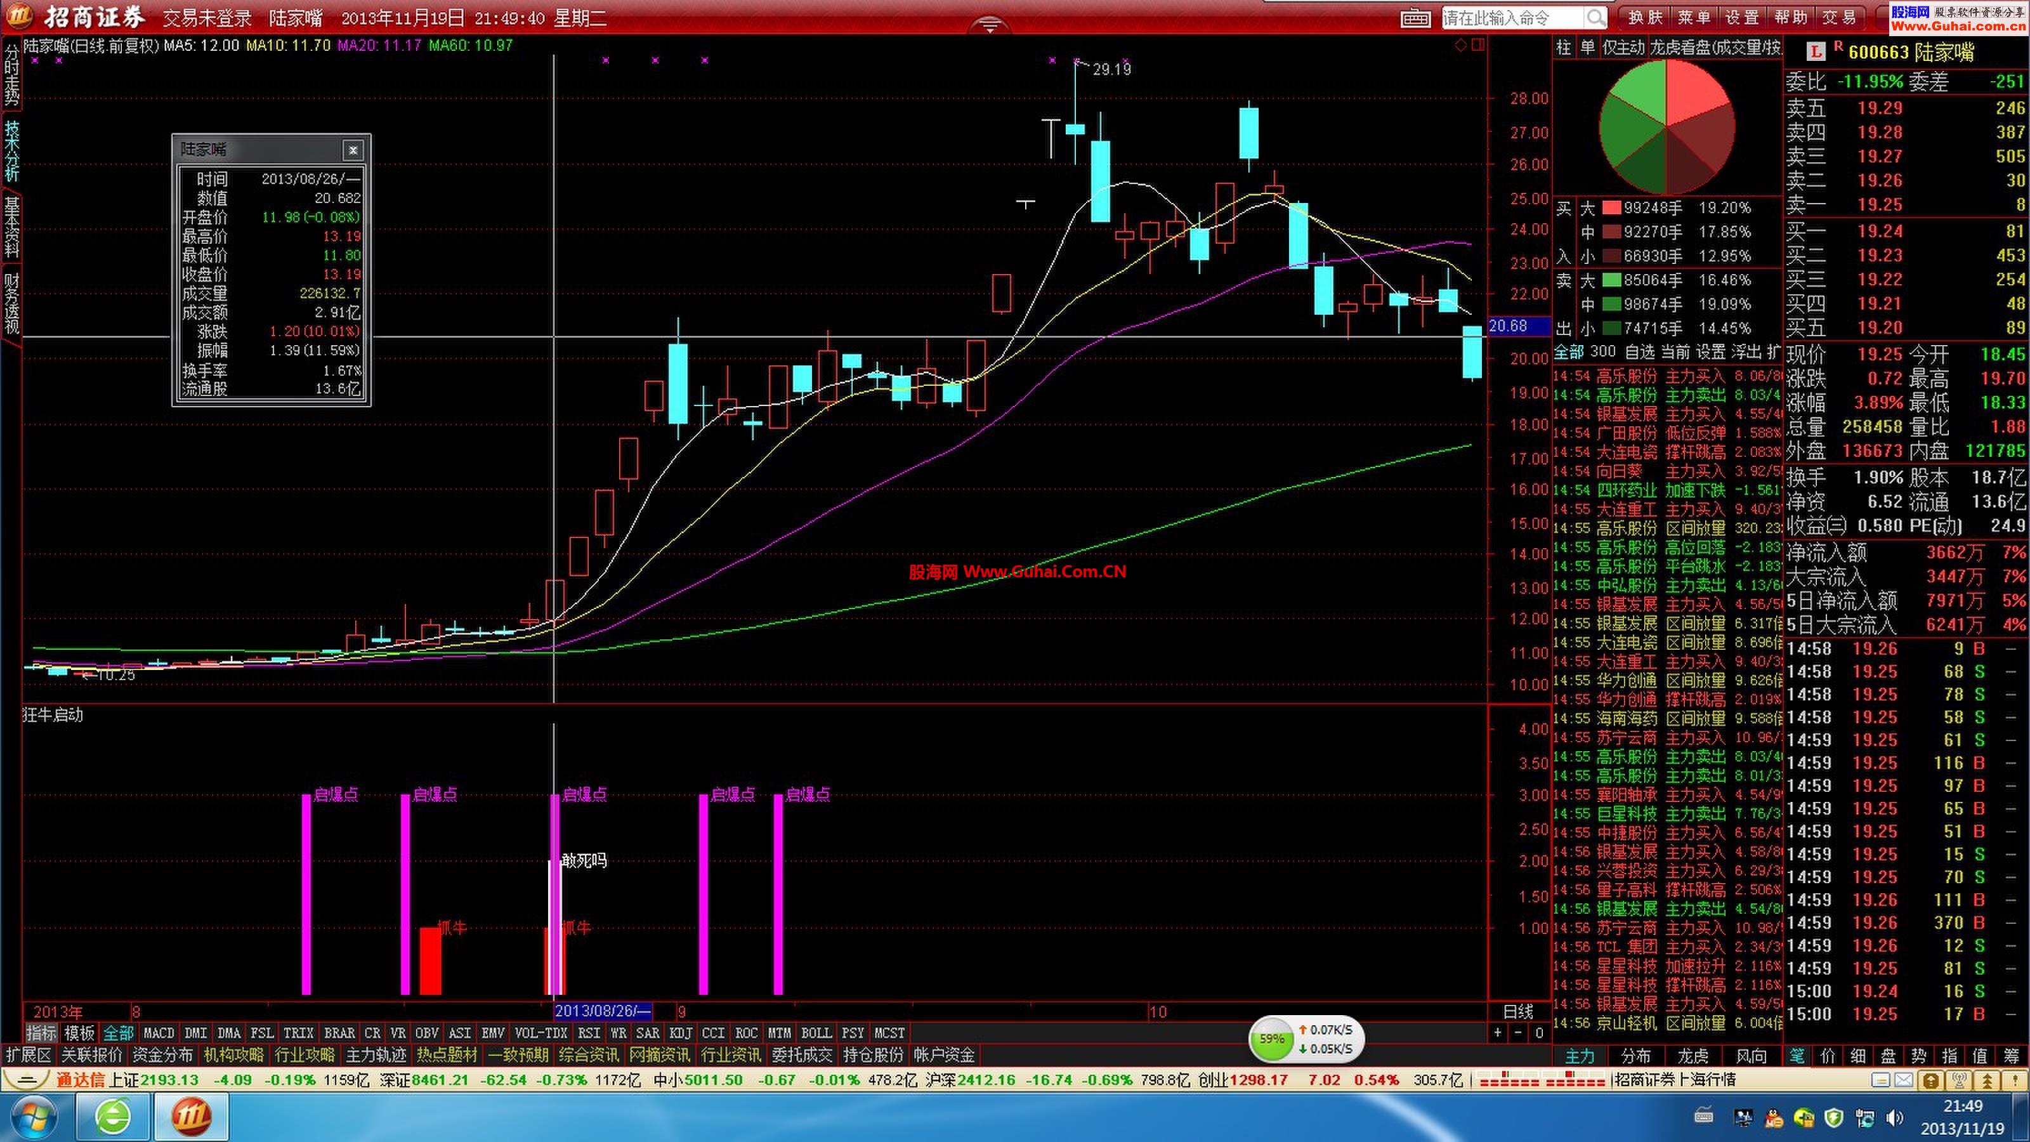Open the 设置 menu in title bar

[1741, 17]
